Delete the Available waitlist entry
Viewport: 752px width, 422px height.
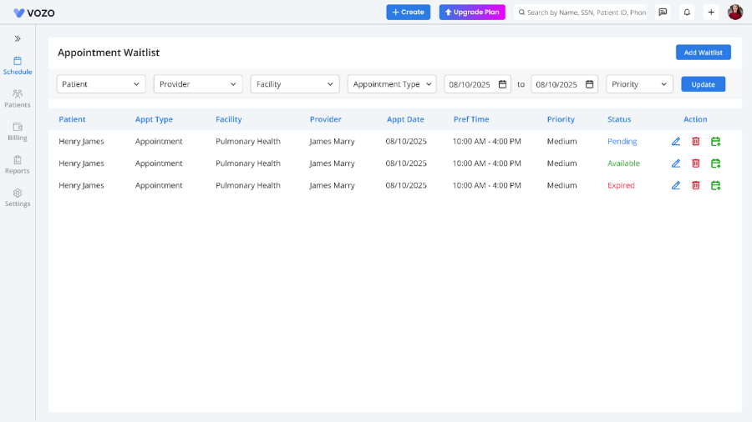pyautogui.click(x=695, y=163)
